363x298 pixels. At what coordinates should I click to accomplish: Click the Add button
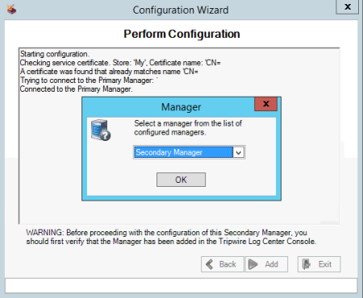pyautogui.click(x=266, y=264)
